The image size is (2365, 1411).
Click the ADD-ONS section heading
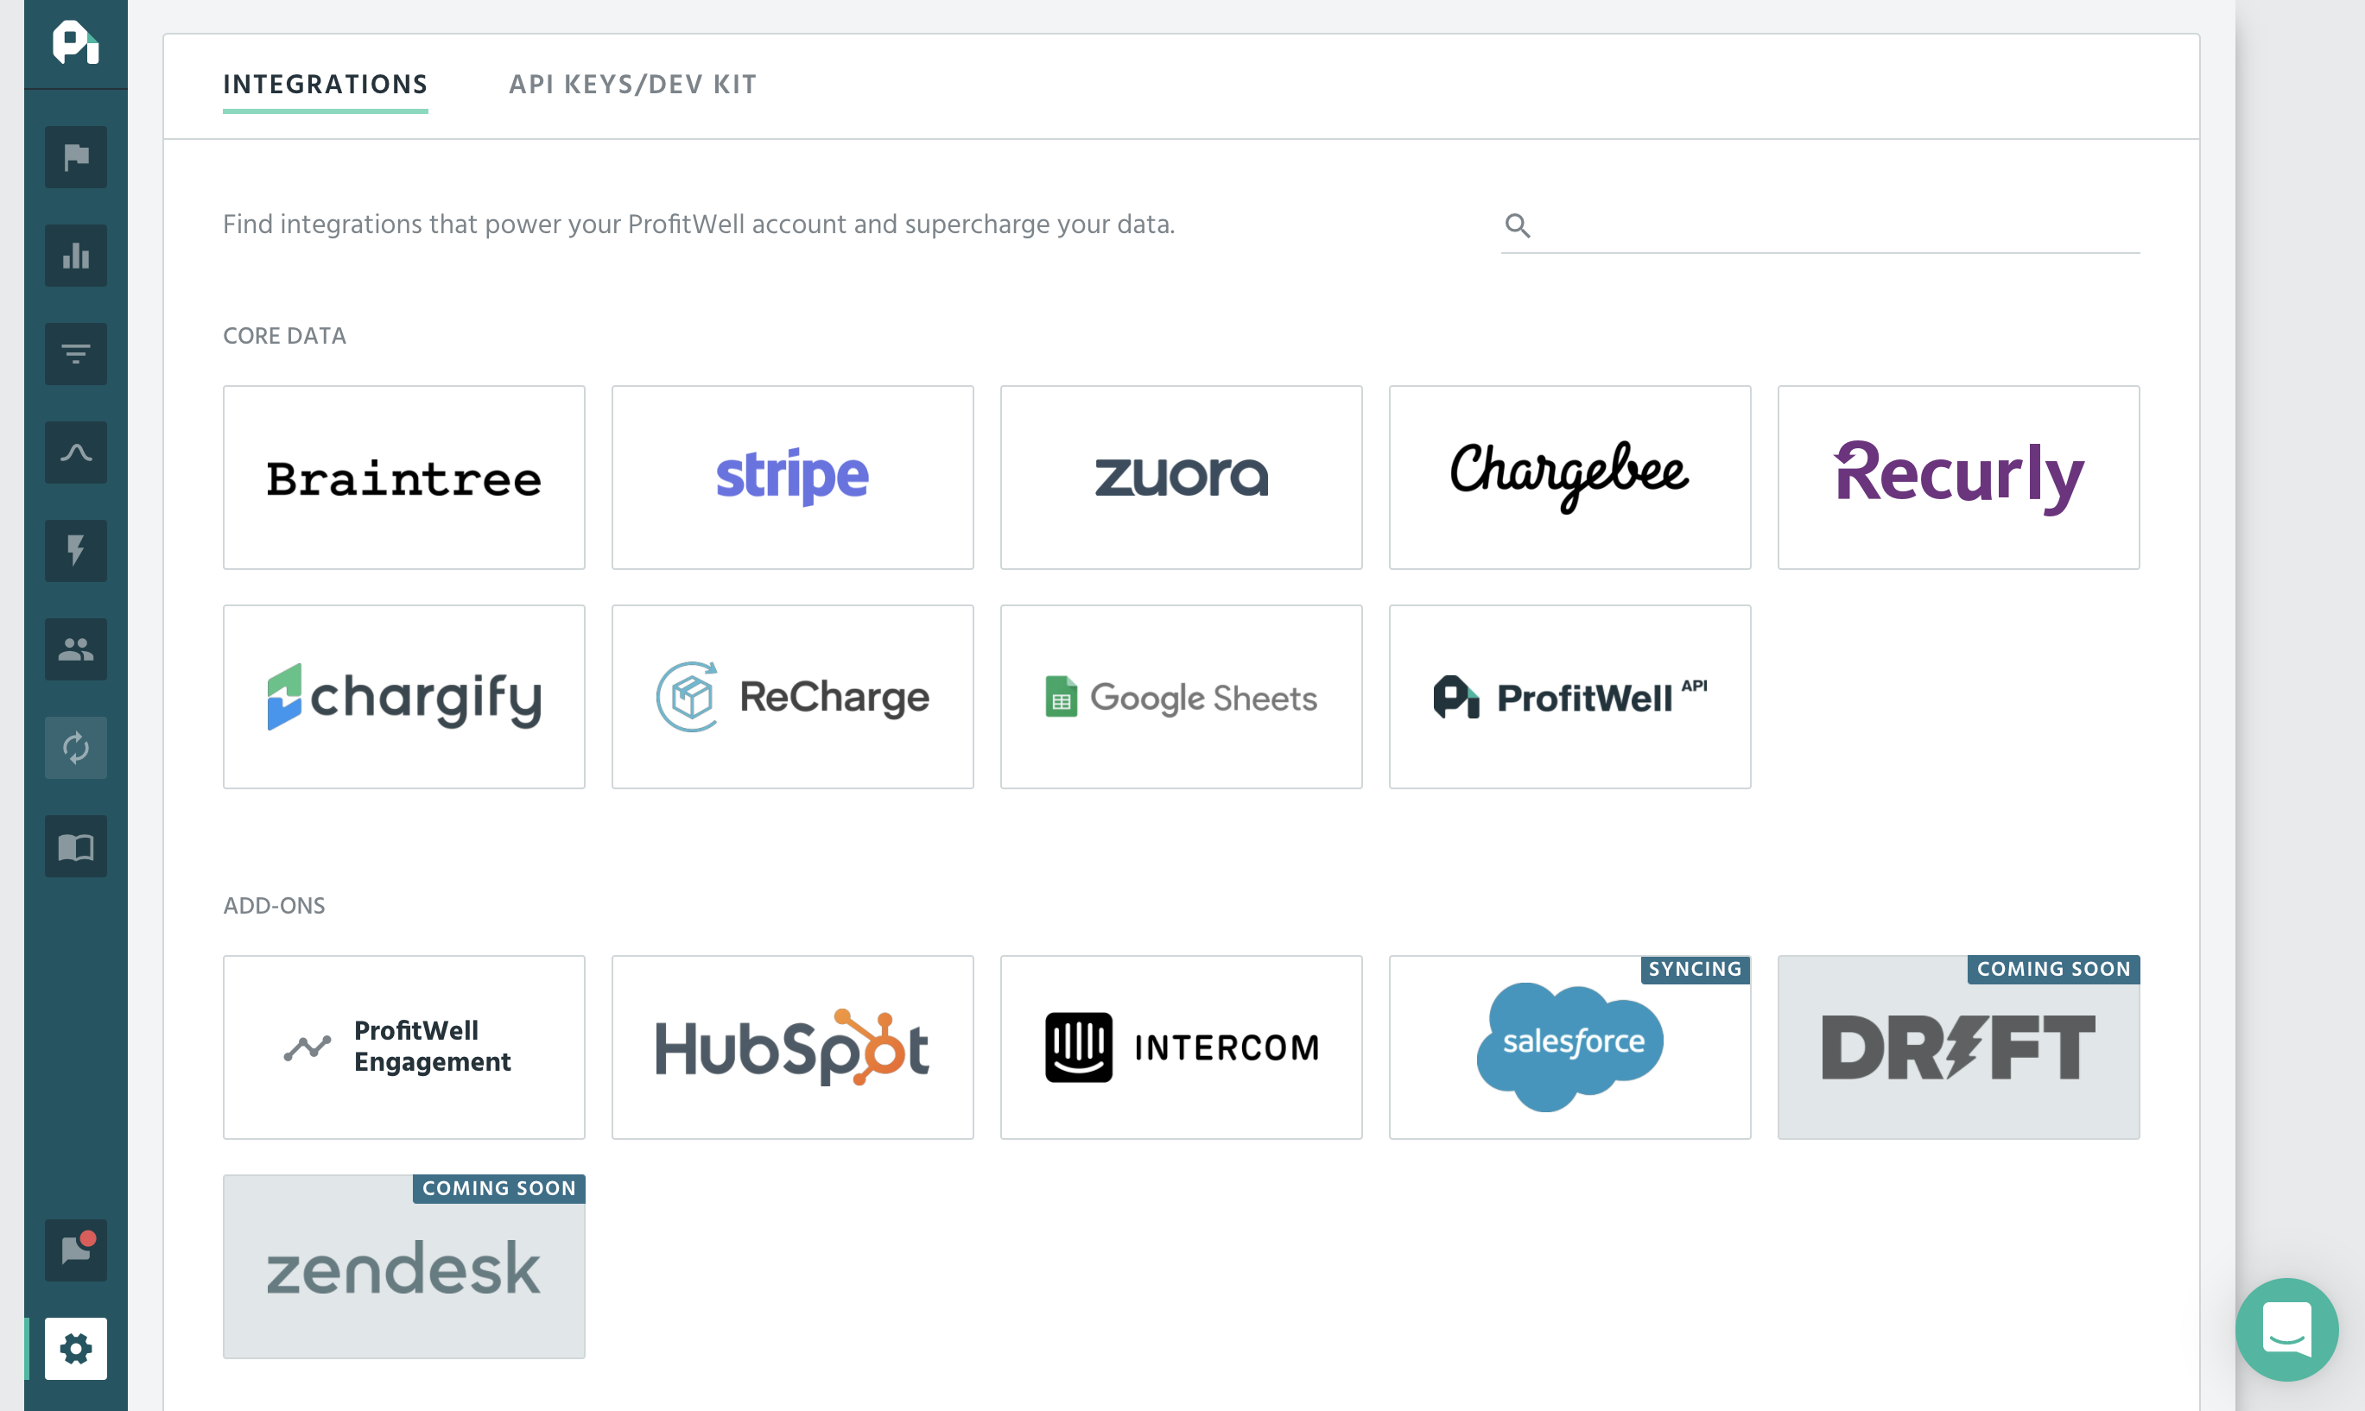click(x=274, y=906)
